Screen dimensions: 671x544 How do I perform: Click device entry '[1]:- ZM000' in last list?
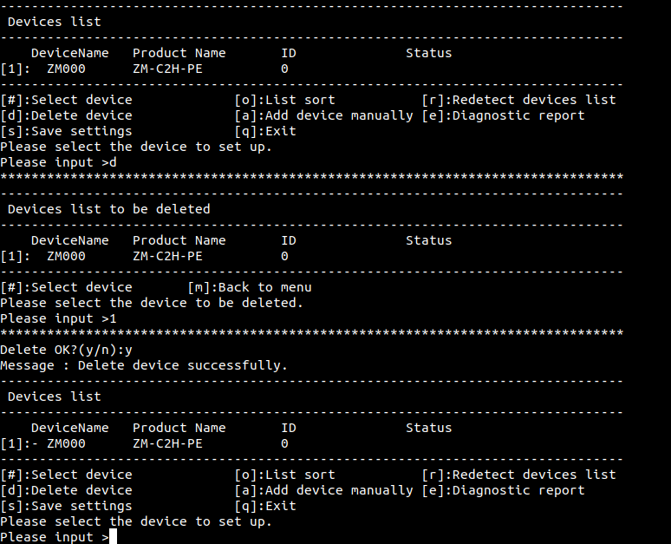click(x=42, y=443)
